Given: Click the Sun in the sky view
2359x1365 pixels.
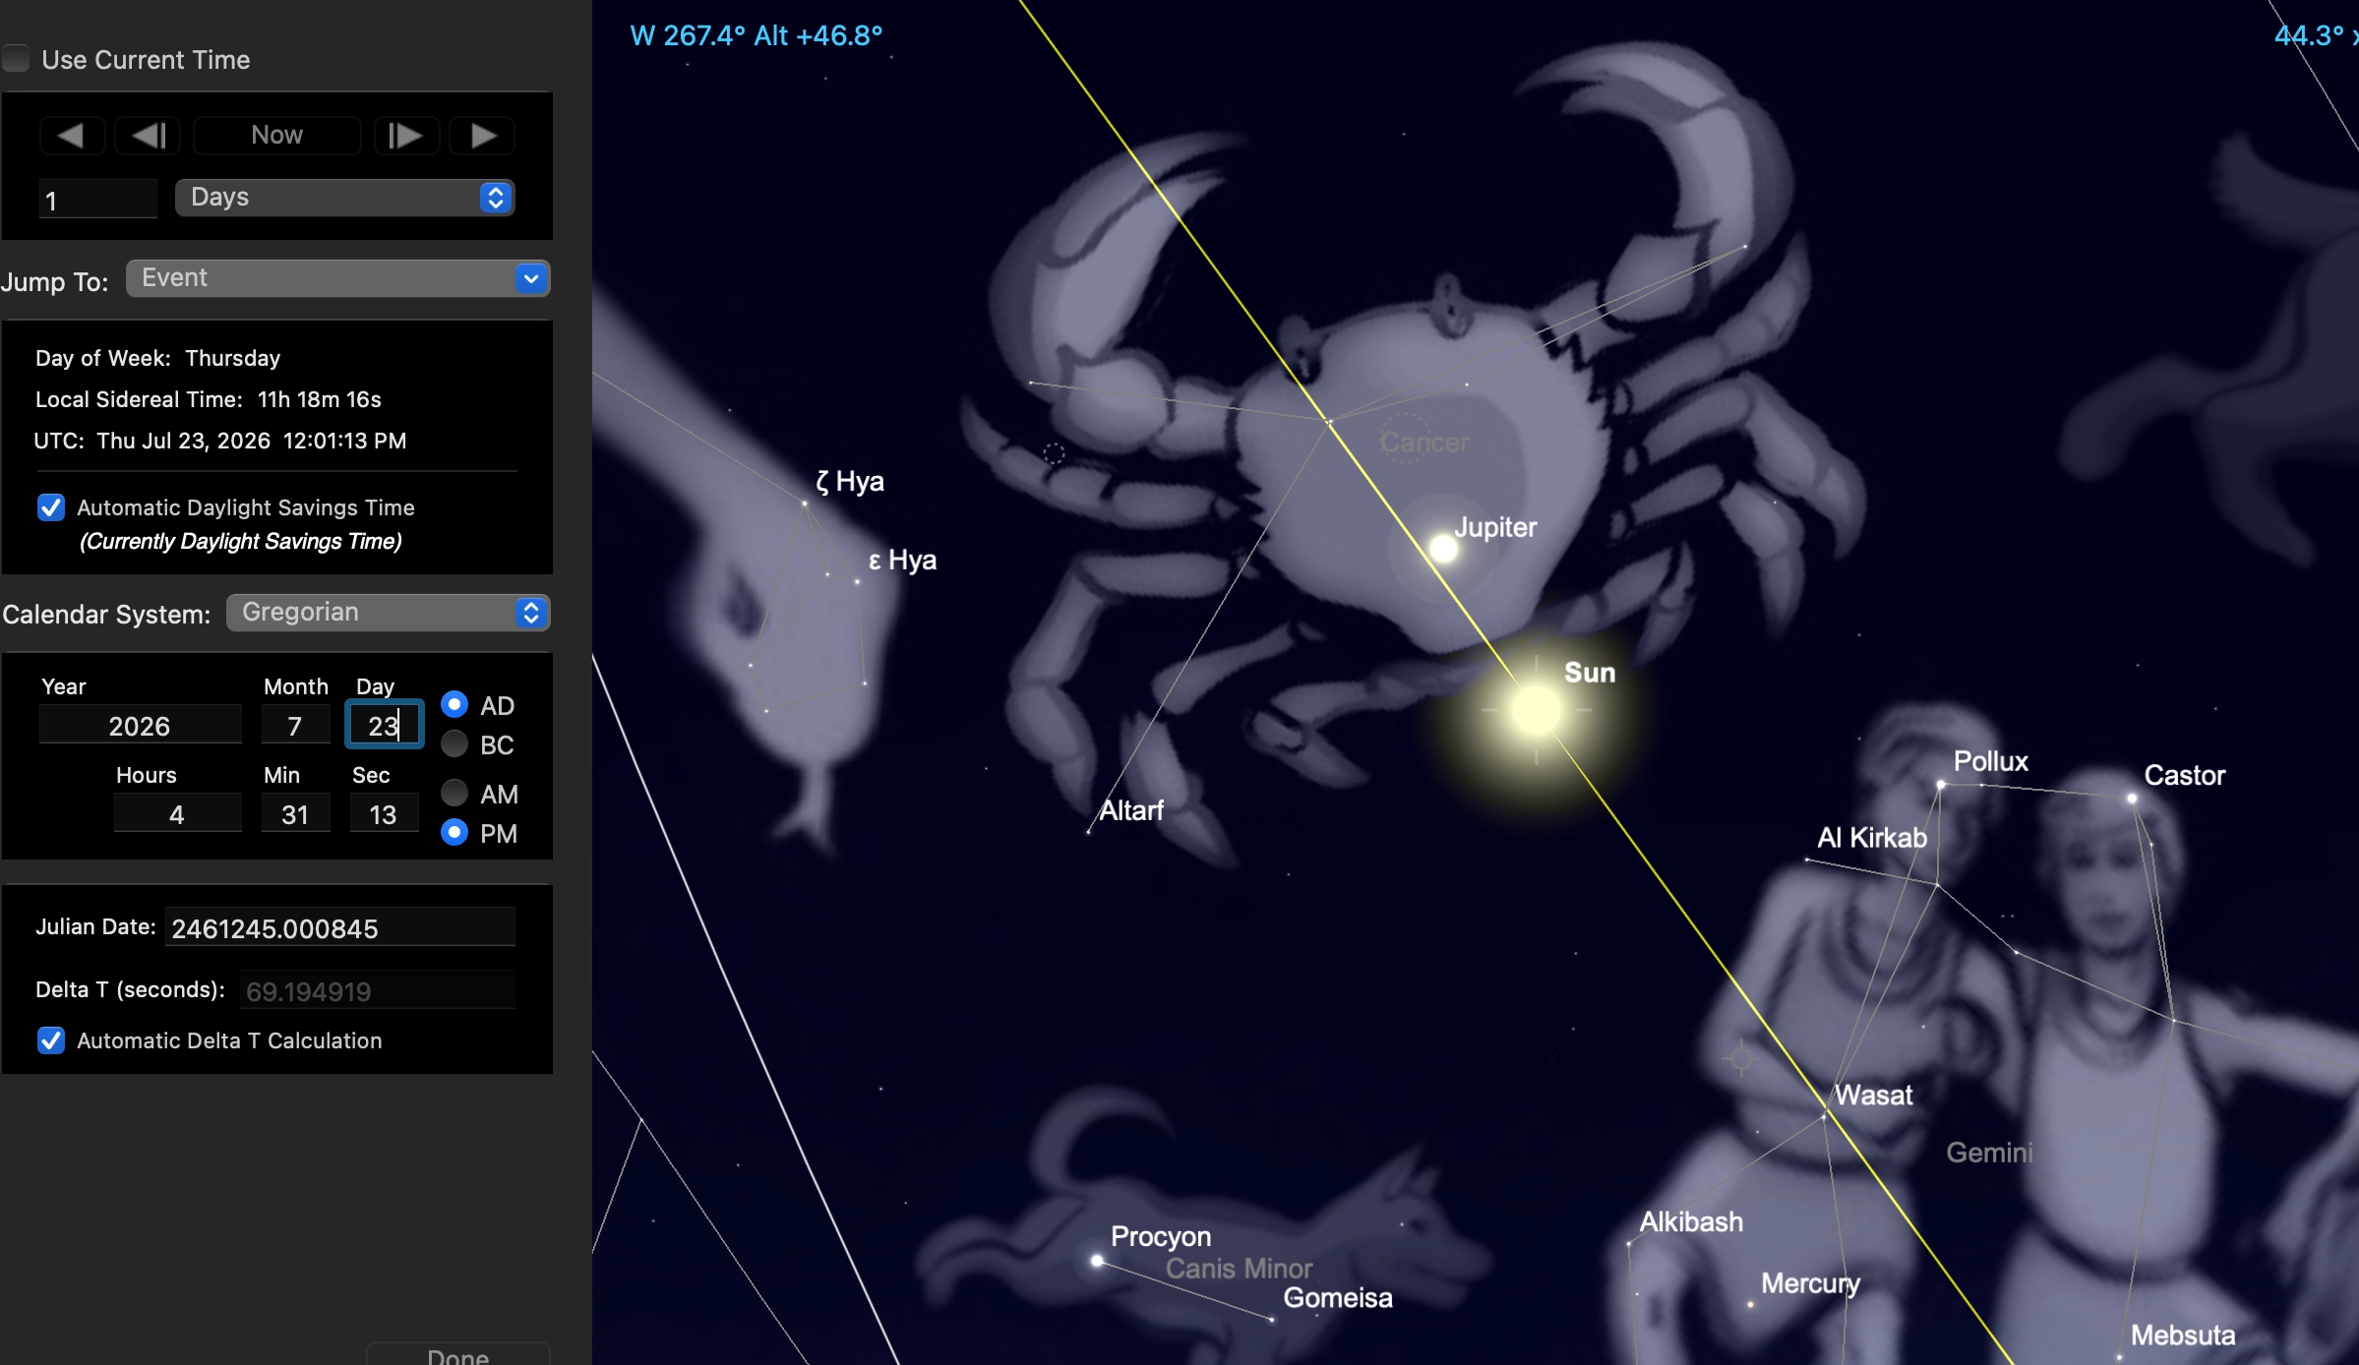Looking at the screenshot, I should coord(1535,710).
